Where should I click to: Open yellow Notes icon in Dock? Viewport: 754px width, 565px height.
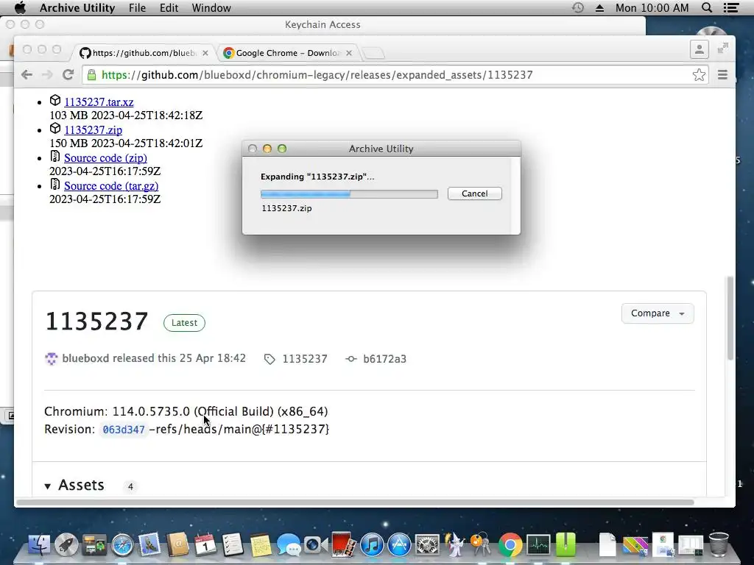[x=261, y=545]
